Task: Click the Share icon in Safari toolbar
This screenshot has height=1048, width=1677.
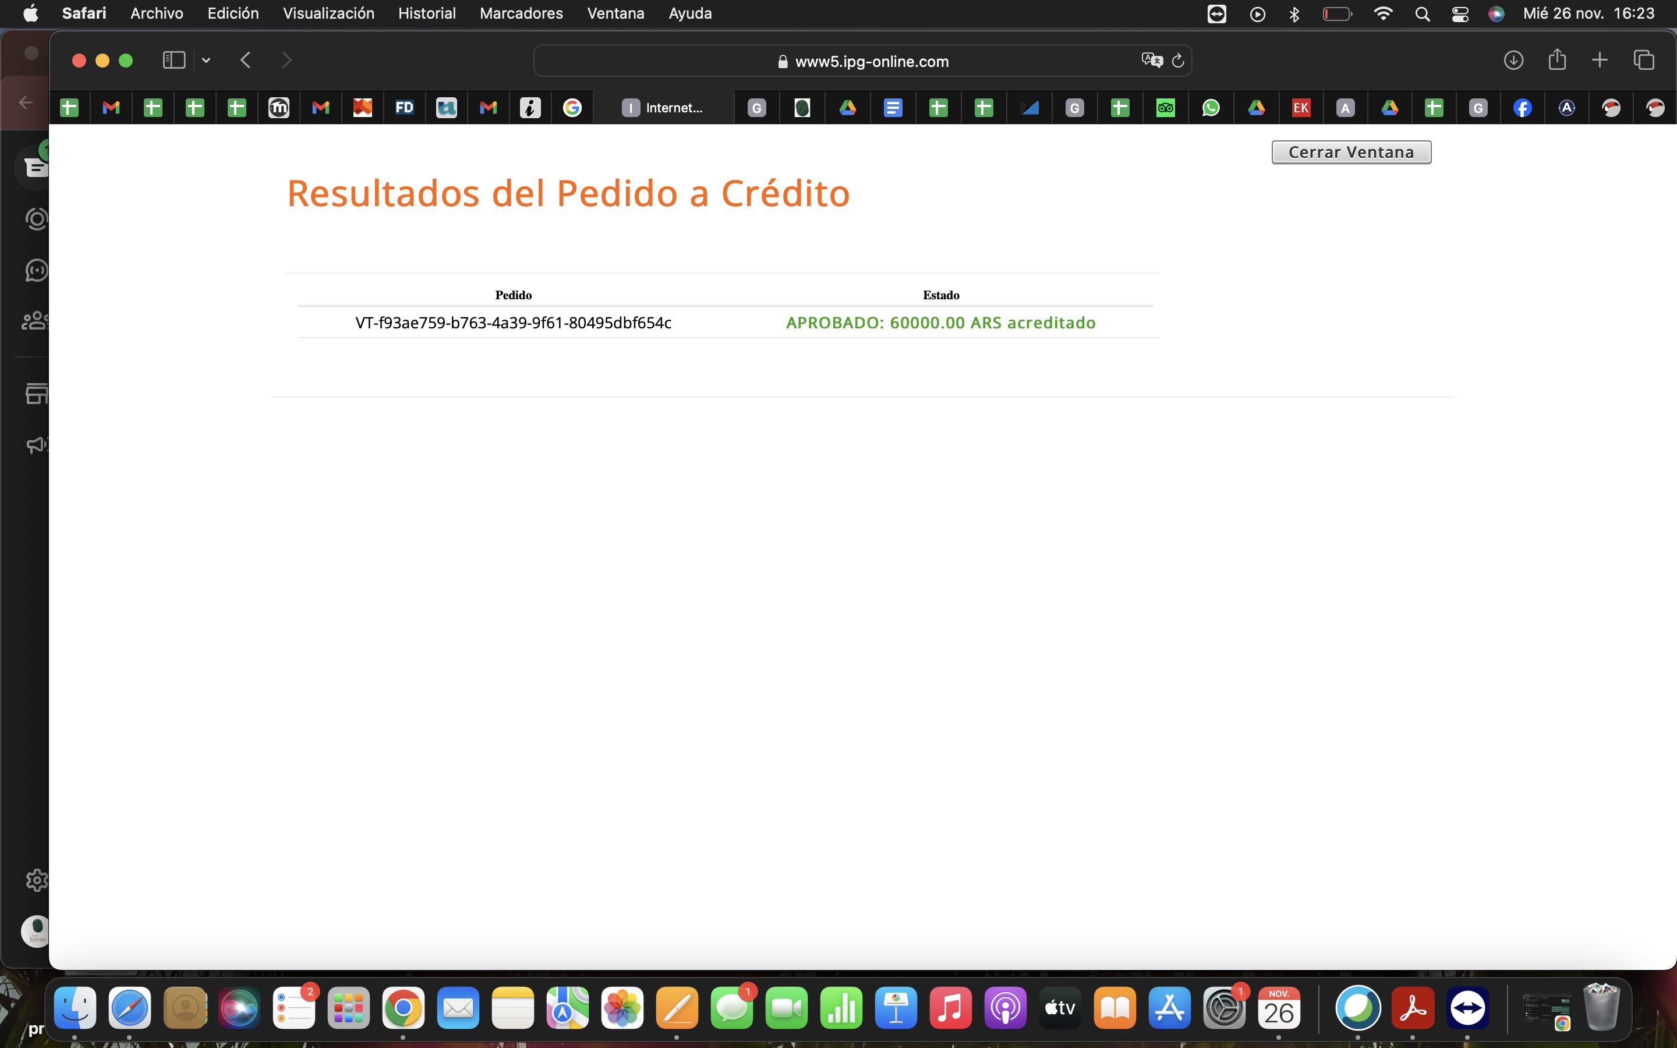Action: pyautogui.click(x=1556, y=59)
